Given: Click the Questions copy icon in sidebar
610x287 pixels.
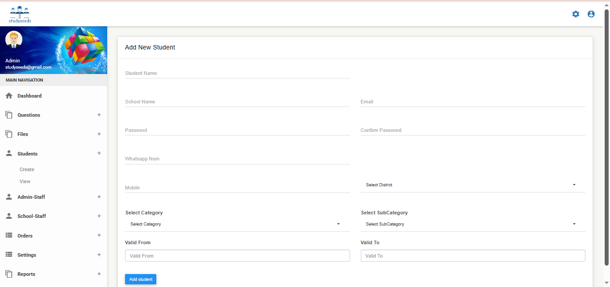Looking at the screenshot, I should coord(9,115).
